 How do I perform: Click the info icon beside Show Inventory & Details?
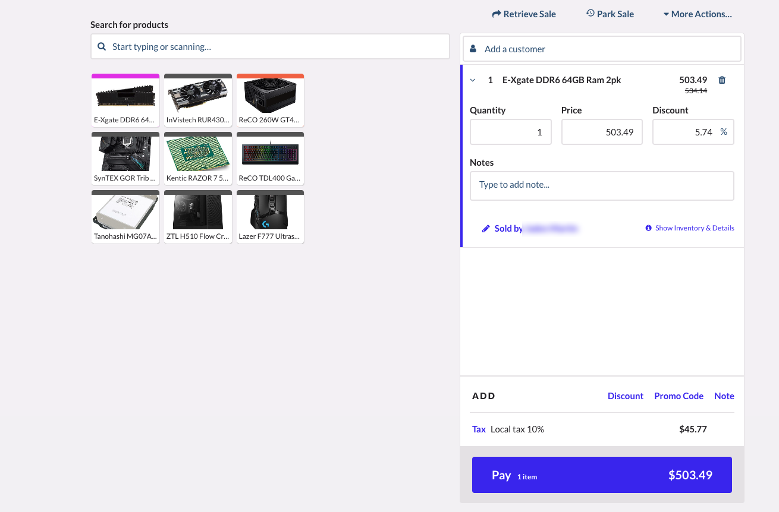(x=648, y=227)
